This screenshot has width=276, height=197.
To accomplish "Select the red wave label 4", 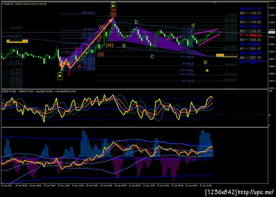I will (80, 66).
